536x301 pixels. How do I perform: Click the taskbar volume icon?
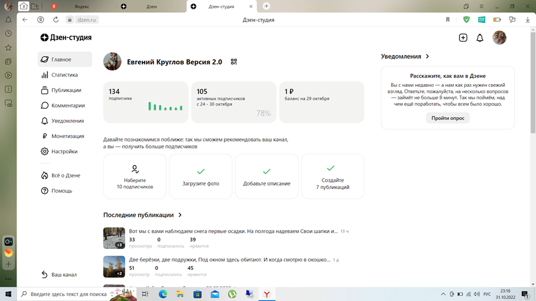pyautogui.click(x=477, y=294)
